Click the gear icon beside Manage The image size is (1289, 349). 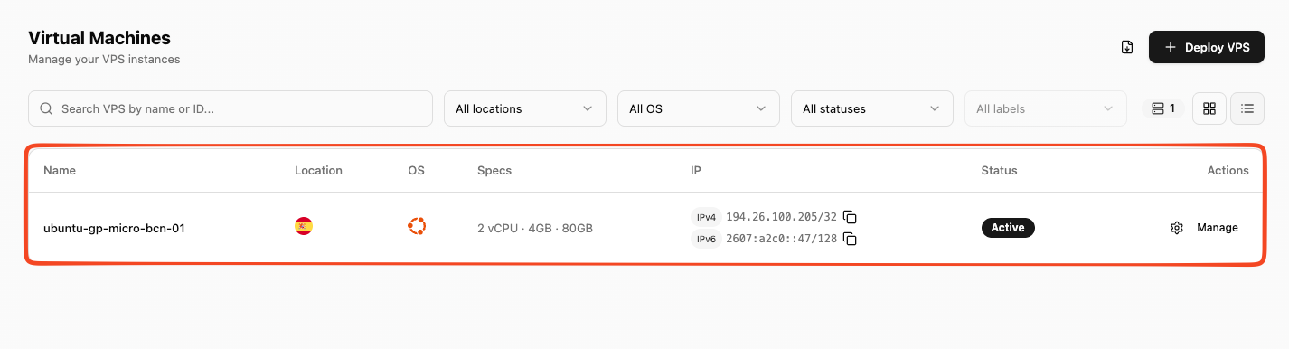1177,228
